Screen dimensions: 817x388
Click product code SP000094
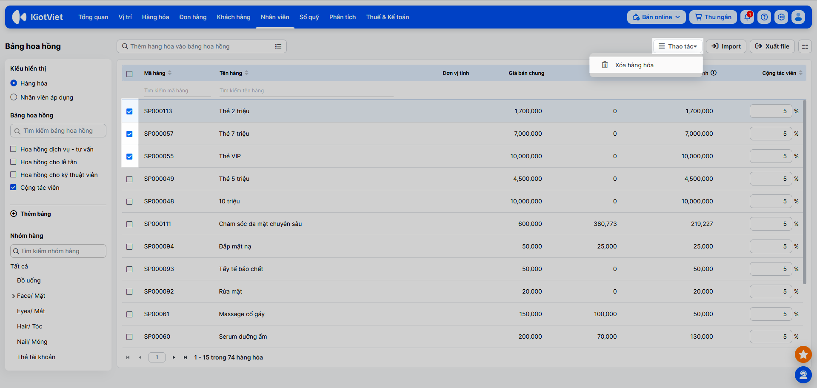[x=159, y=246]
